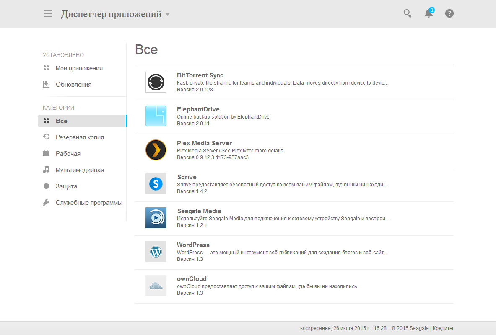The height and width of the screenshot is (335, 496).
Task: Open the help question mark icon
Action: pos(449,13)
